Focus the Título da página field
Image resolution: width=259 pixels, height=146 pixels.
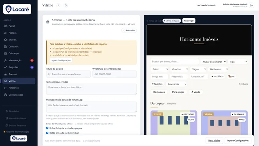pyautogui.click(x=68, y=74)
